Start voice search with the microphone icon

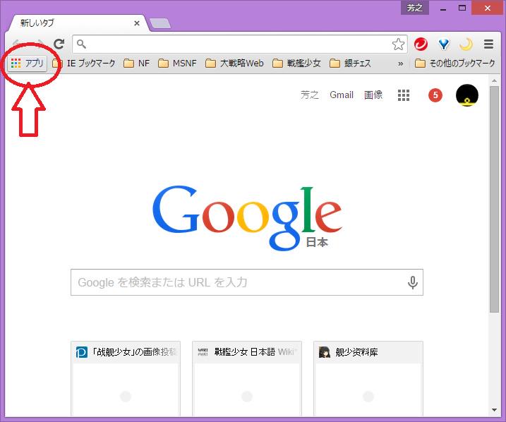click(412, 282)
